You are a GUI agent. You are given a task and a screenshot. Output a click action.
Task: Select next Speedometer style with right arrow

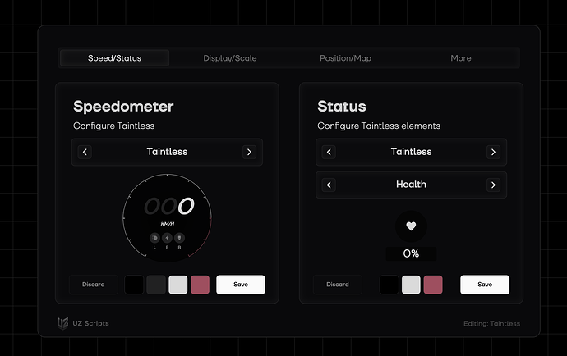(249, 152)
